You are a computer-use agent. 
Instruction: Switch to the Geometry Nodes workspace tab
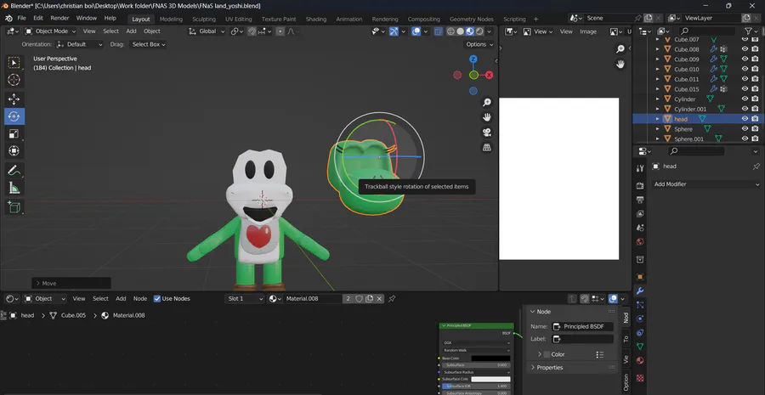(471, 19)
